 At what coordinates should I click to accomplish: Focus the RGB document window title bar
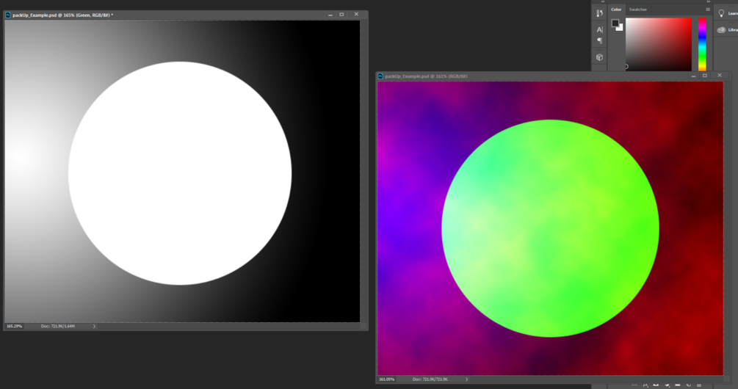coord(554,76)
